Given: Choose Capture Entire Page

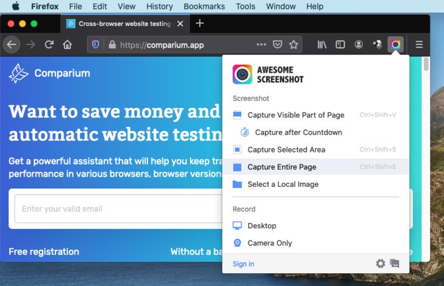Looking at the screenshot, I should (316, 167).
